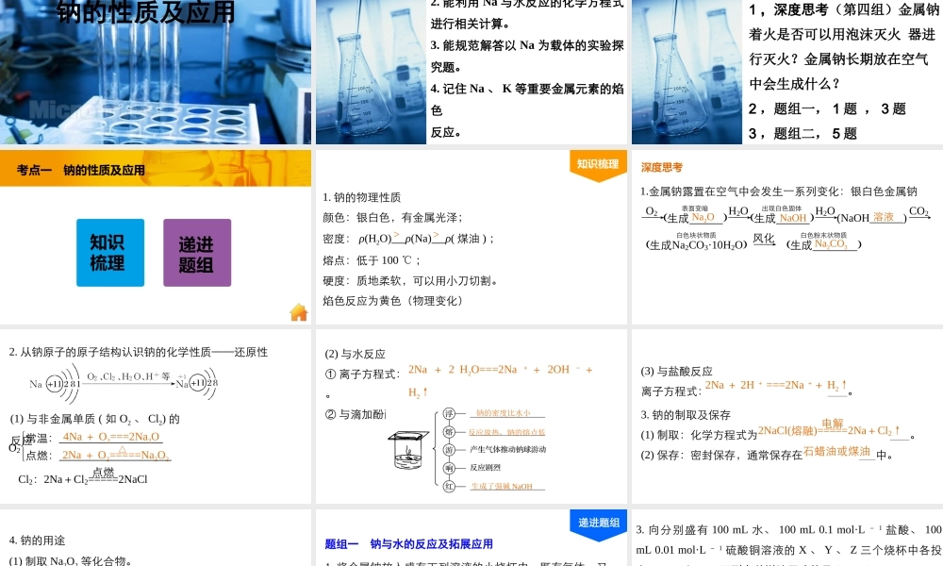Click the 点燃 equation 2Na + O2===Na2O2
Viewport: 943px width, 566px height.
[115, 454]
